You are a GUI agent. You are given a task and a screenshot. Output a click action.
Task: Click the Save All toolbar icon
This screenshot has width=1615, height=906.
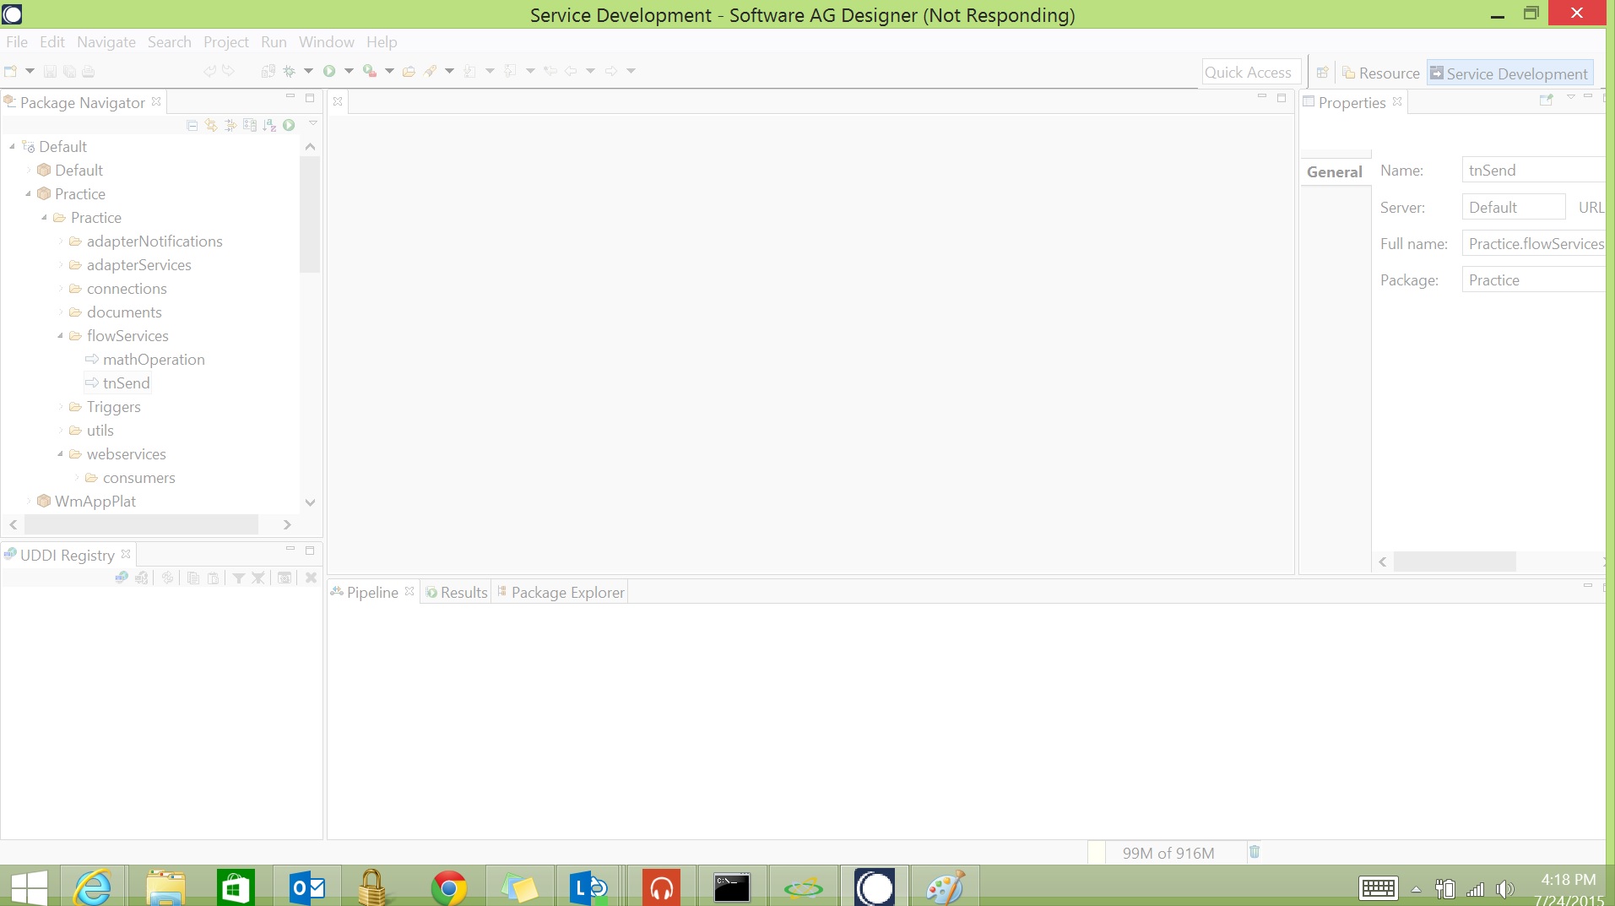point(69,72)
